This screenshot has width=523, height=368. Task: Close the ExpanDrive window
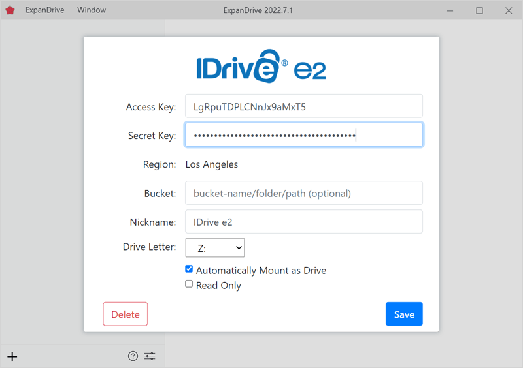(509, 10)
